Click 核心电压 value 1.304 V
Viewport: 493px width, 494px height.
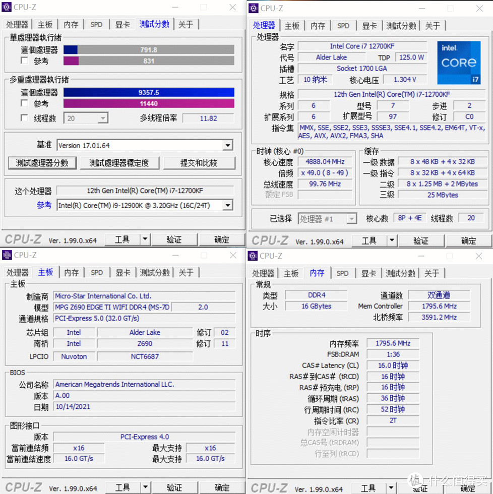click(x=405, y=80)
